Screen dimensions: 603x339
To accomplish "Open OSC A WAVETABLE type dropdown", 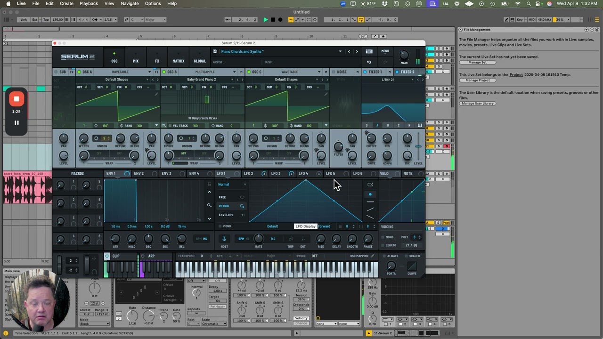I will tap(149, 72).
